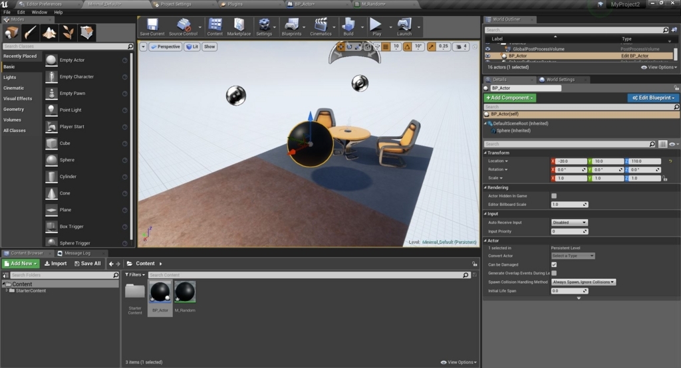Select the Point Light actor icon
Screen dimensions: 681x368
click(x=51, y=110)
